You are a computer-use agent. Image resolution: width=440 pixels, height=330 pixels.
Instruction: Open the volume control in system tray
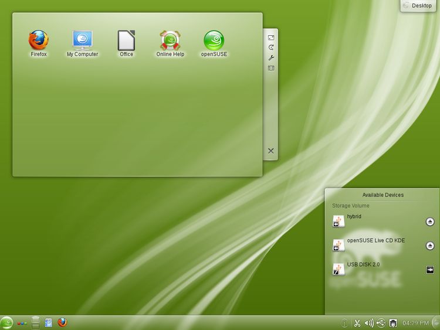click(x=369, y=323)
